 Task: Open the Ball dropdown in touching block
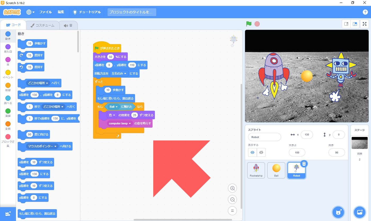[113, 107]
